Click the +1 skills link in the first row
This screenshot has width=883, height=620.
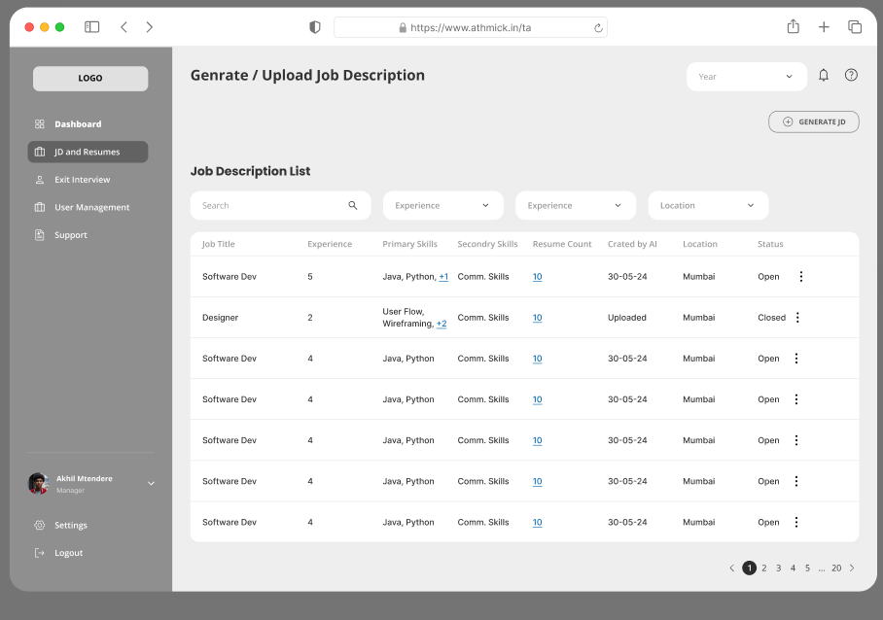pos(443,276)
